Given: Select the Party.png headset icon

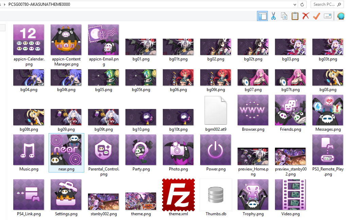Looking at the screenshot, I should tap(141, 150).
